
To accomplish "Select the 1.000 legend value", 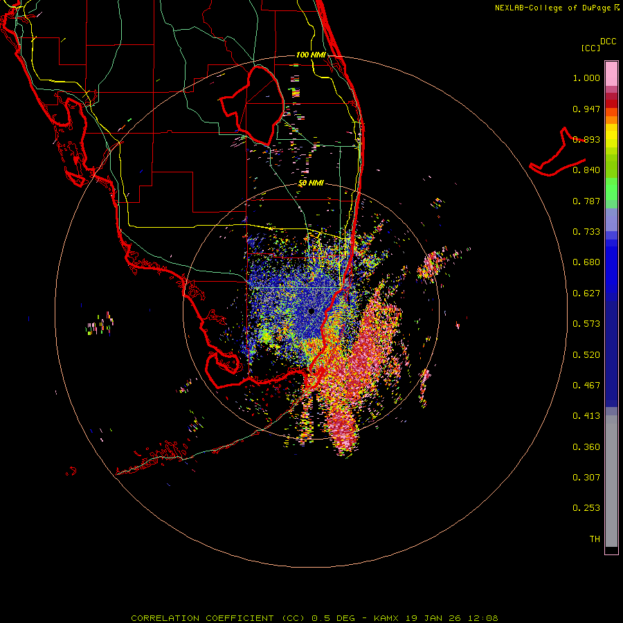I will [x=586, y=78].
